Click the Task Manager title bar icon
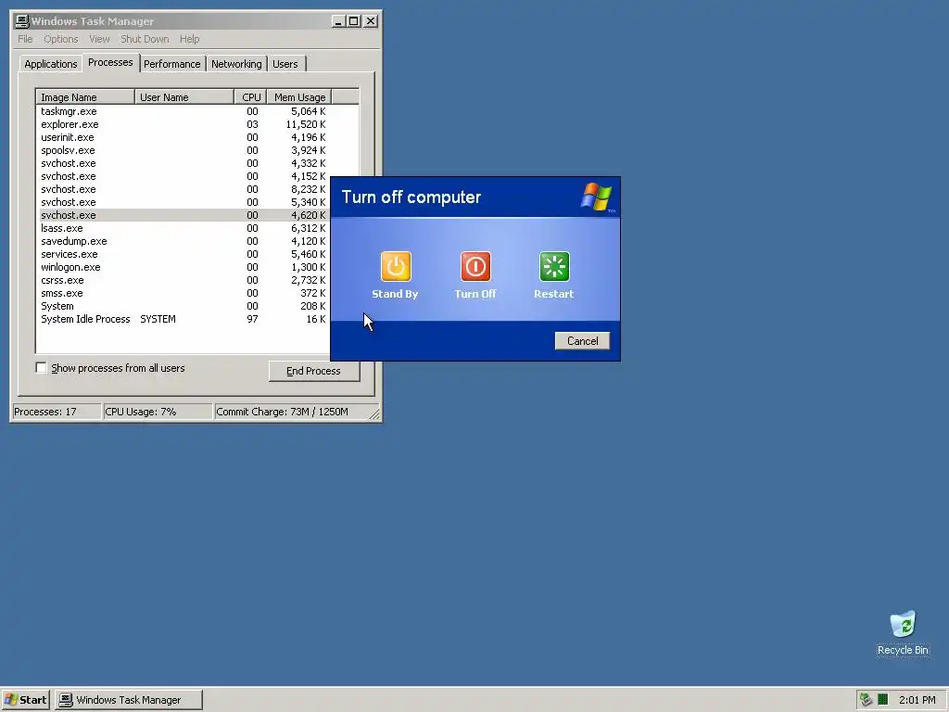The height and width of the screenshot is (712, 949). click(22, 21)
